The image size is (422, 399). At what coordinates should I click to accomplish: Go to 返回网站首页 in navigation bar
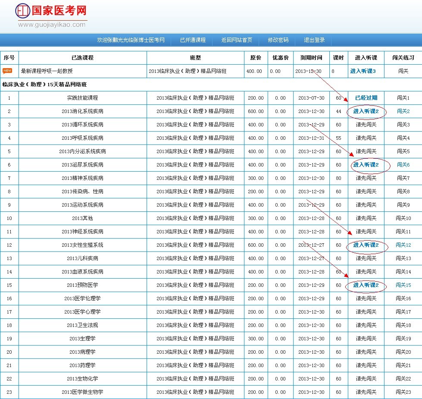click(237, 40)
